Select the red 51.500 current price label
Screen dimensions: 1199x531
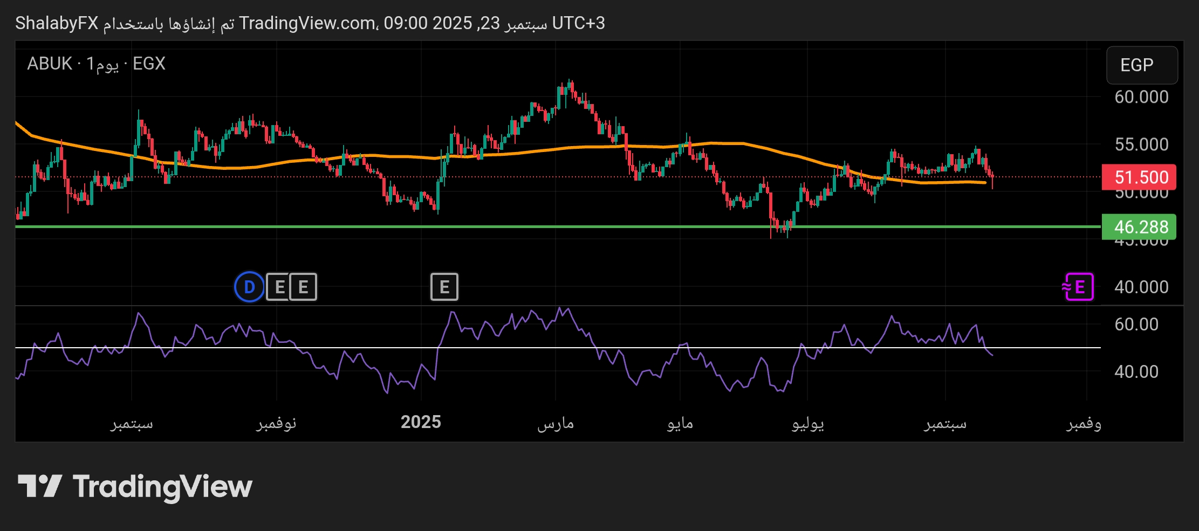tap(1139, 177)
